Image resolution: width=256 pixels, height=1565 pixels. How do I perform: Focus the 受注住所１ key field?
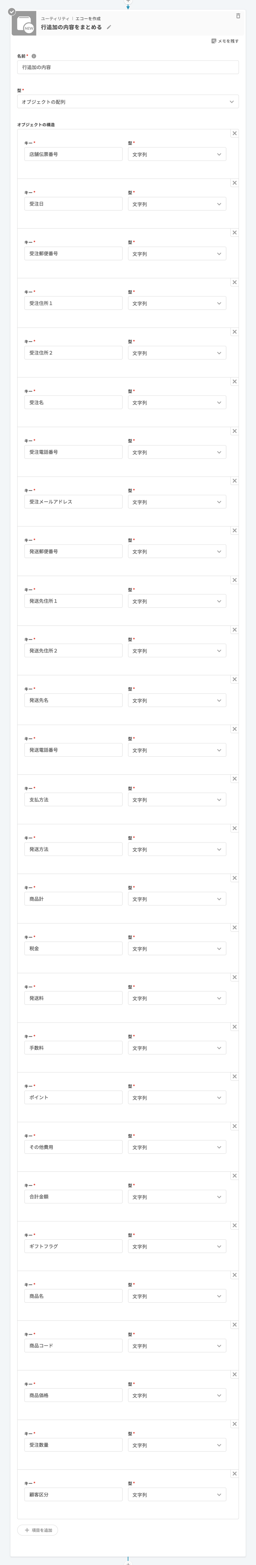tap(73, 303)
